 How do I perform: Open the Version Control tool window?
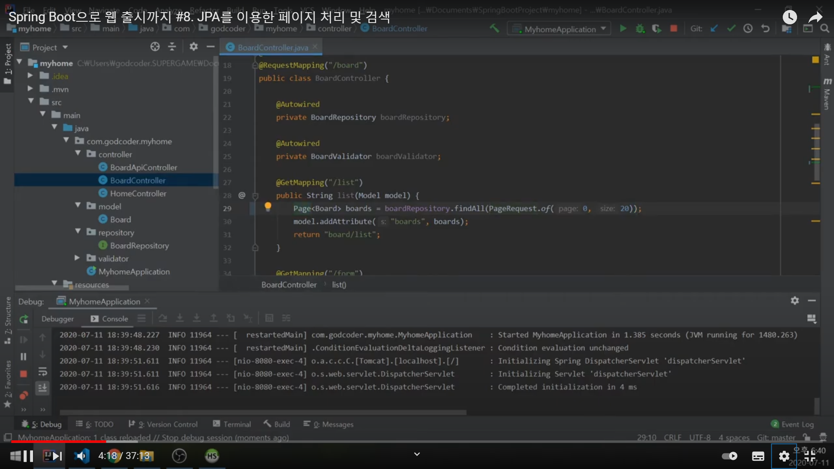point(163,424)
